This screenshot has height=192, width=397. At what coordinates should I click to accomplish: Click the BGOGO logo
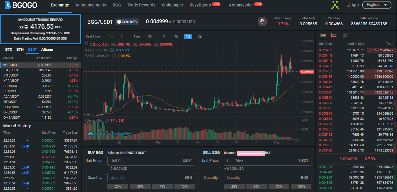click(x=21, y=5)
